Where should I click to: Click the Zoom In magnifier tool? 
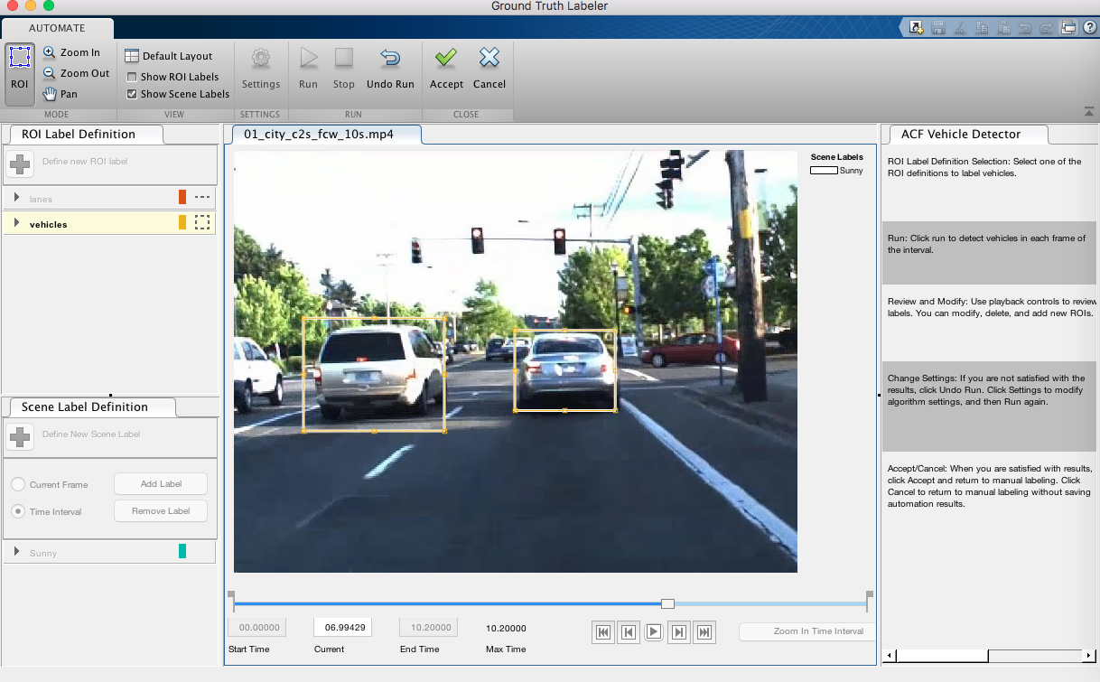50,53
